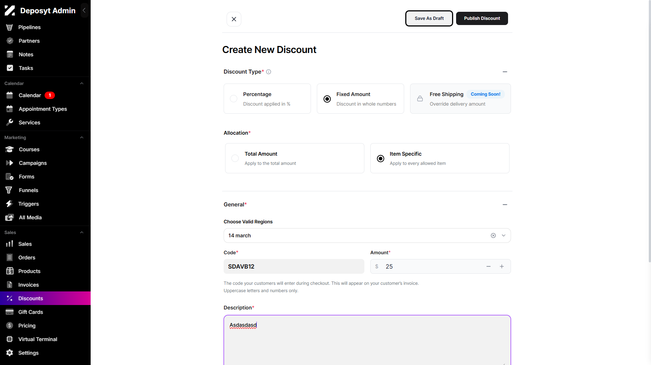Select the Fixed Amount radio button
Screen dimensions: 651x365
click(x=327, y=99)
